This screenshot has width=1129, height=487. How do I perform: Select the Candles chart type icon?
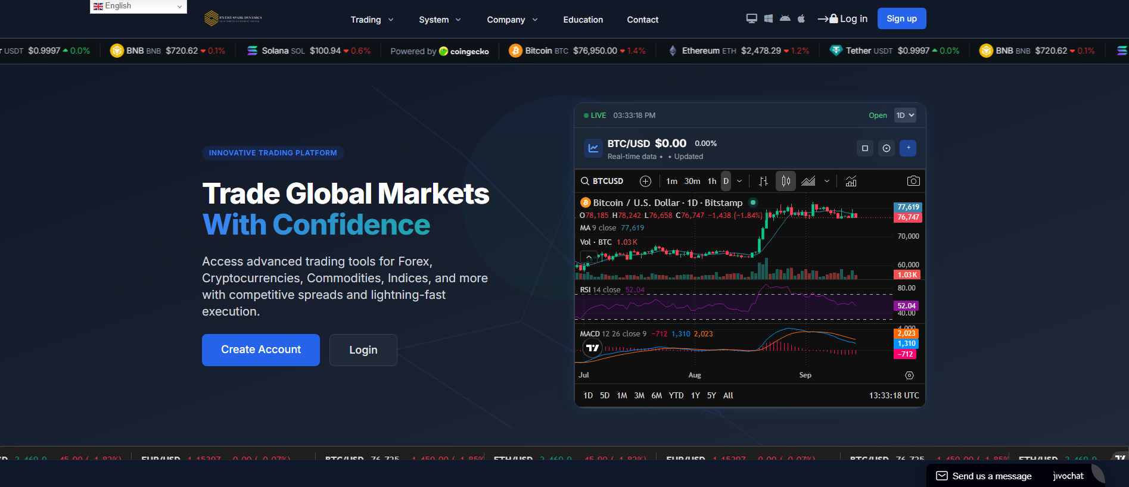point(786,181)
